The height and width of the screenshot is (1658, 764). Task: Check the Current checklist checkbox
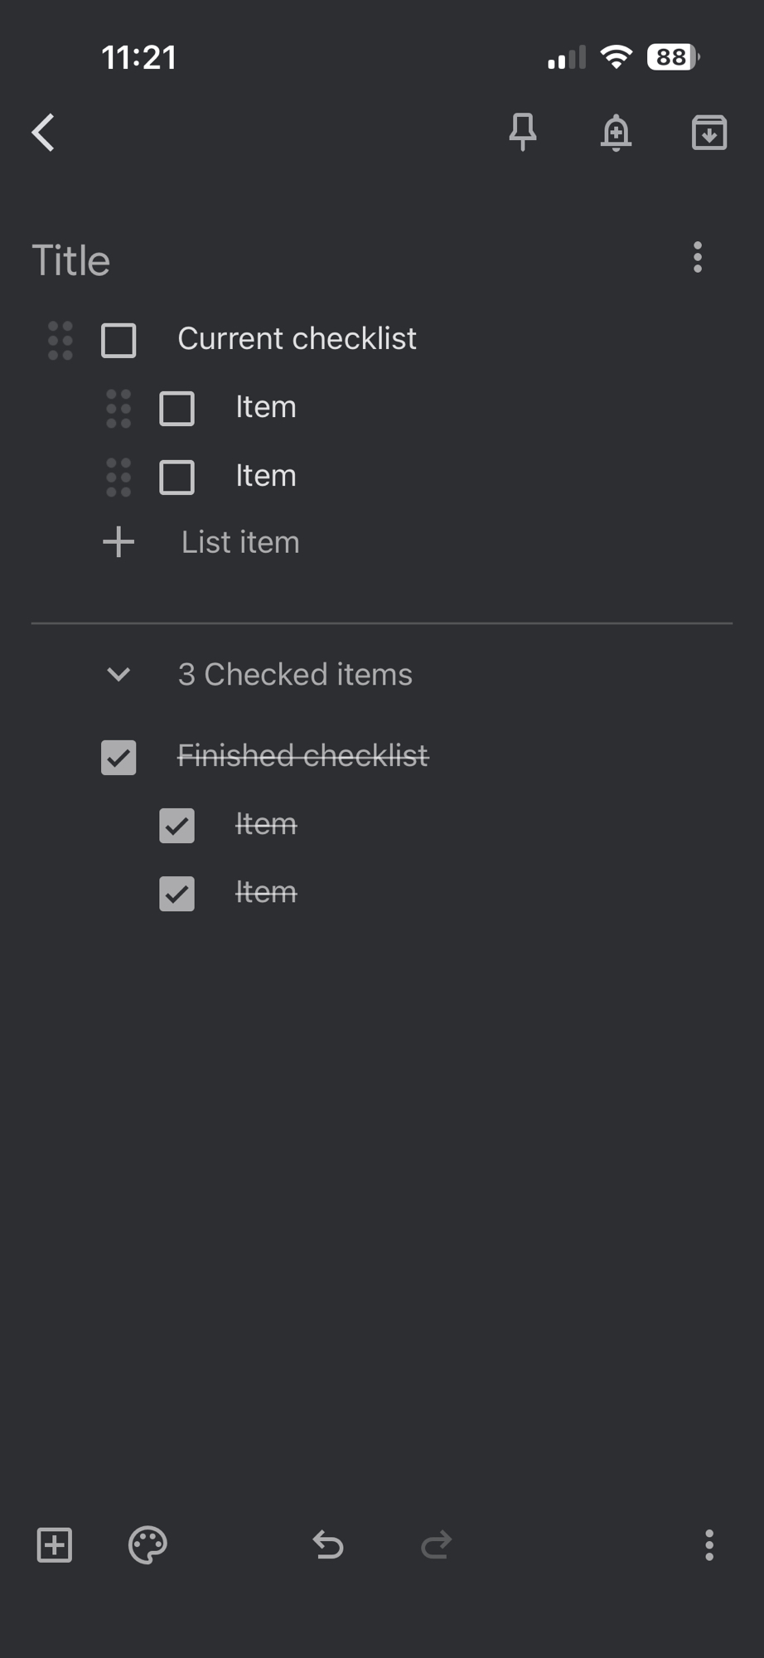pos(118,340)
